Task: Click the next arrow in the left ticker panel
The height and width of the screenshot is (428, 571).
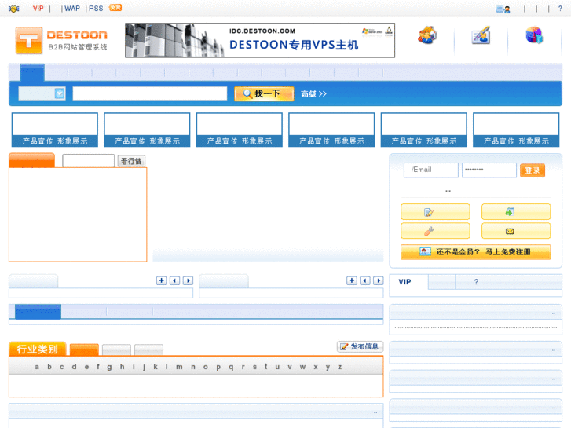Action: pyautogui.click(x=188, y=280)
